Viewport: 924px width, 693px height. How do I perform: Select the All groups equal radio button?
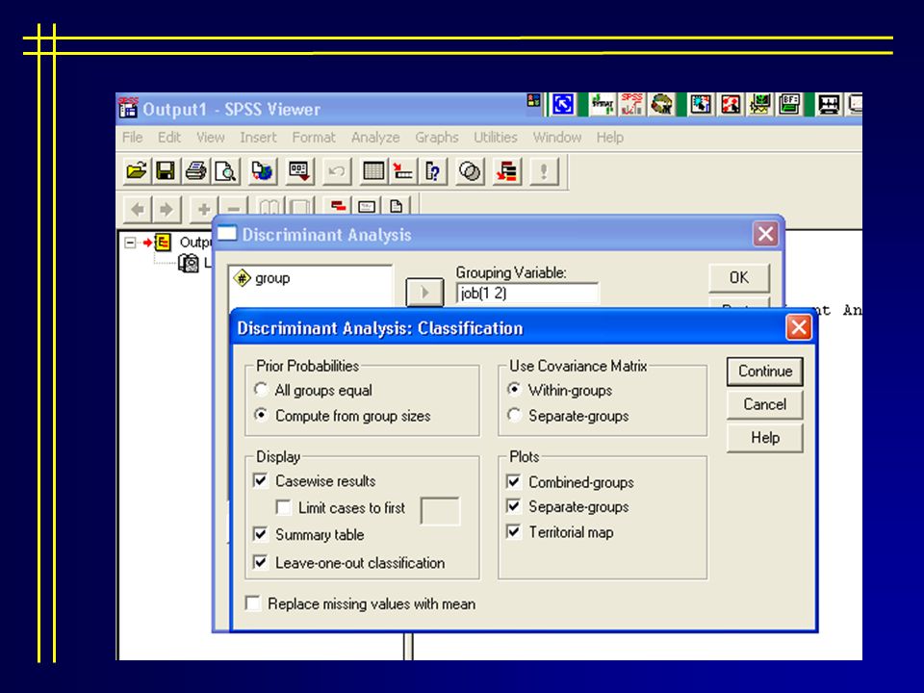261,390
